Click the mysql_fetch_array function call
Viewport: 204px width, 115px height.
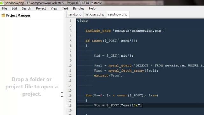point(126,71)
